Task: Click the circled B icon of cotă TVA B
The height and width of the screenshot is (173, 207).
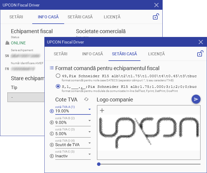Action: pos(52,122)
